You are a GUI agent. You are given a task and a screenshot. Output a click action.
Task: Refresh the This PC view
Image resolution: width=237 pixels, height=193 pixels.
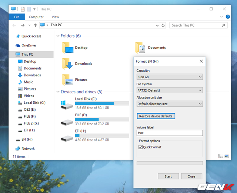163,25
